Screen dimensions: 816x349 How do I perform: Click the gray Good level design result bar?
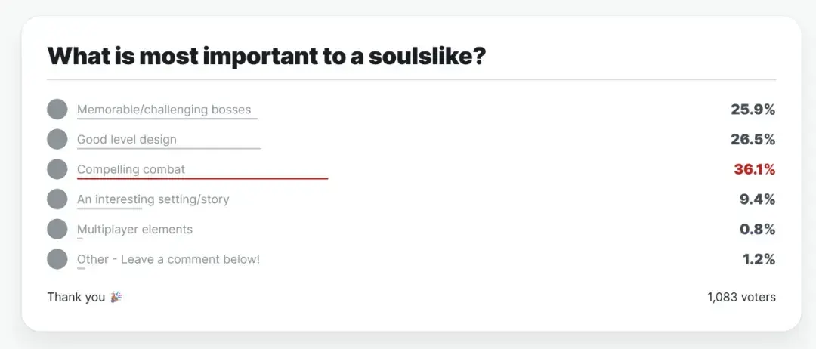168,148
